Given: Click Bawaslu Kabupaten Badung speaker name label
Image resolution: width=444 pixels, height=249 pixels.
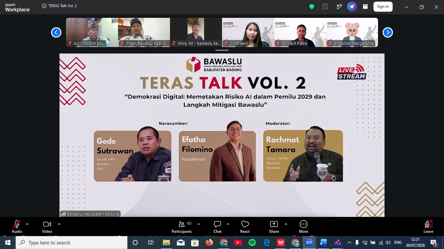Looking at the screenshot, I should coord(90,214).
